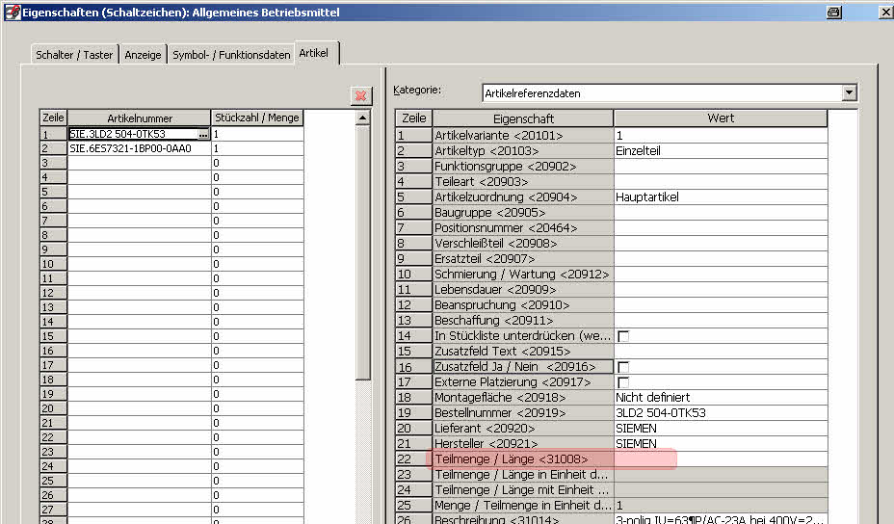
Task: Click the '3LD2 504-0TK53' Bestellnummer value
Action: click(x=721, y=412)
